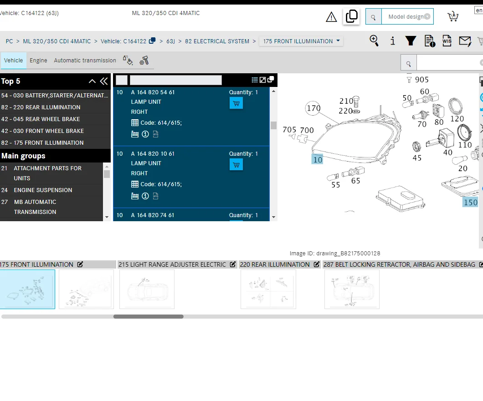Viewport: 483px width, 401px height.
Task: Go to PC in the breadcrumb
Action: point(10,41)
